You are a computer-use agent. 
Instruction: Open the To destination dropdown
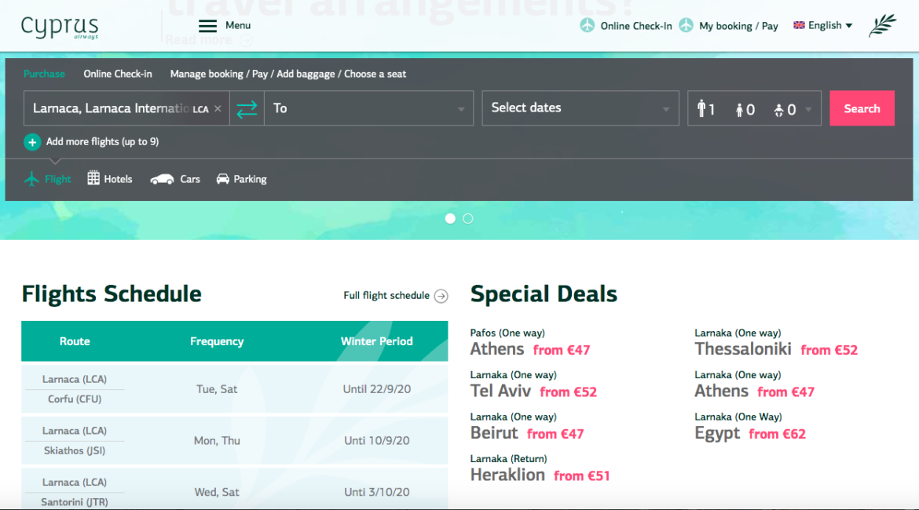coord(368,108)
